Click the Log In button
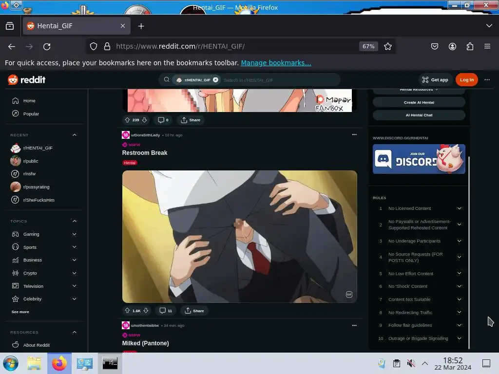Image resolution: width=499 pixels, height=374 pixels. tap(466, 80)
